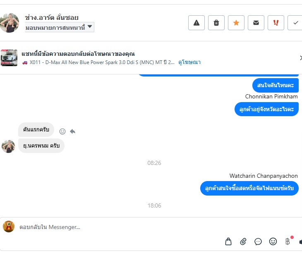The height and width of the screenshot is (253, 302).
Task: Open saved replies speech bubble icon
Action: [258, 241]
